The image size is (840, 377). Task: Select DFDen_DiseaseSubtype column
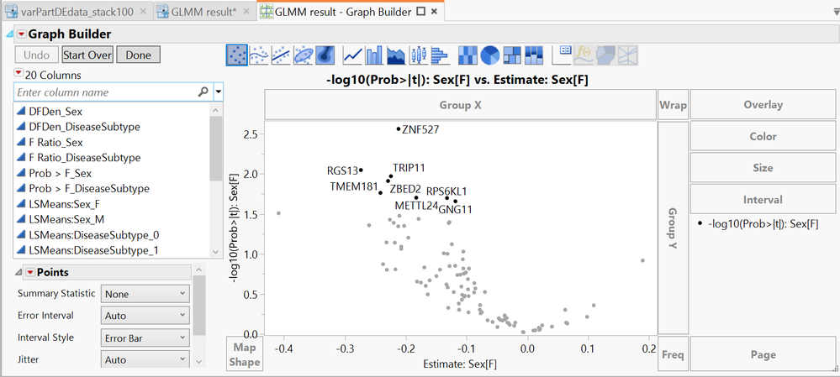pos(85,127)
